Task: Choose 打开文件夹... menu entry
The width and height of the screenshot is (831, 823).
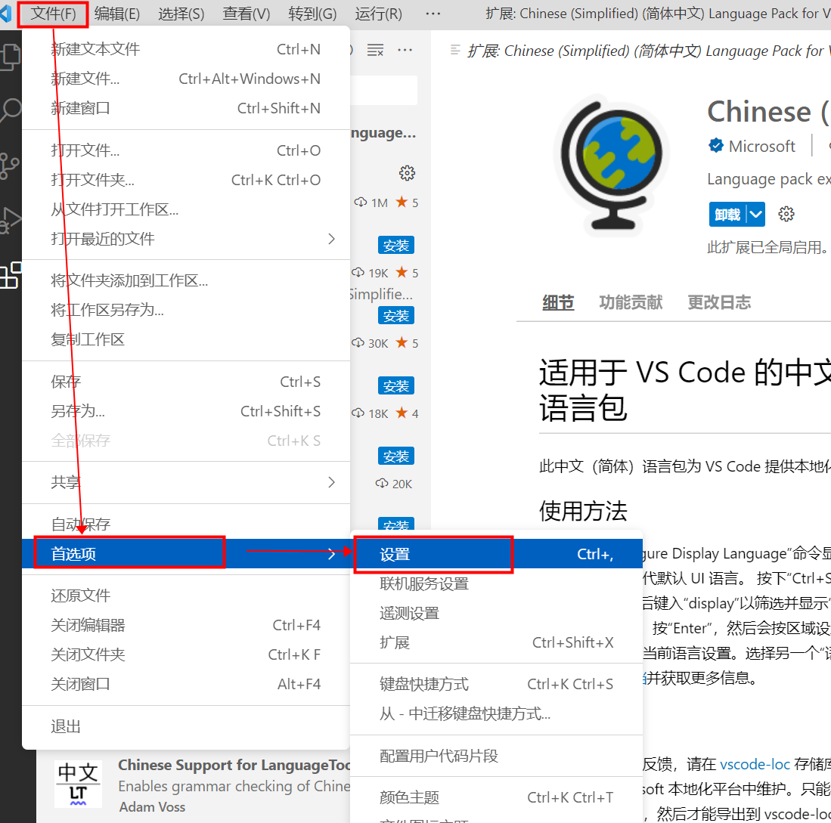Action: coord(185,180)
